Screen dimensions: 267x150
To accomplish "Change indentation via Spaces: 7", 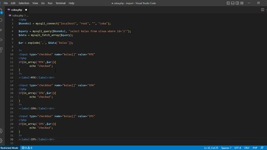I will click(x=226, y=148).
